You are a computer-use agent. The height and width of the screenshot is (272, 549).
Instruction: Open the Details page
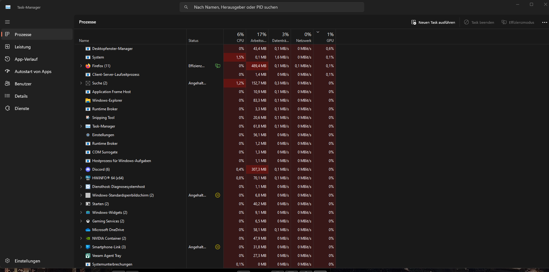[37, 96]
